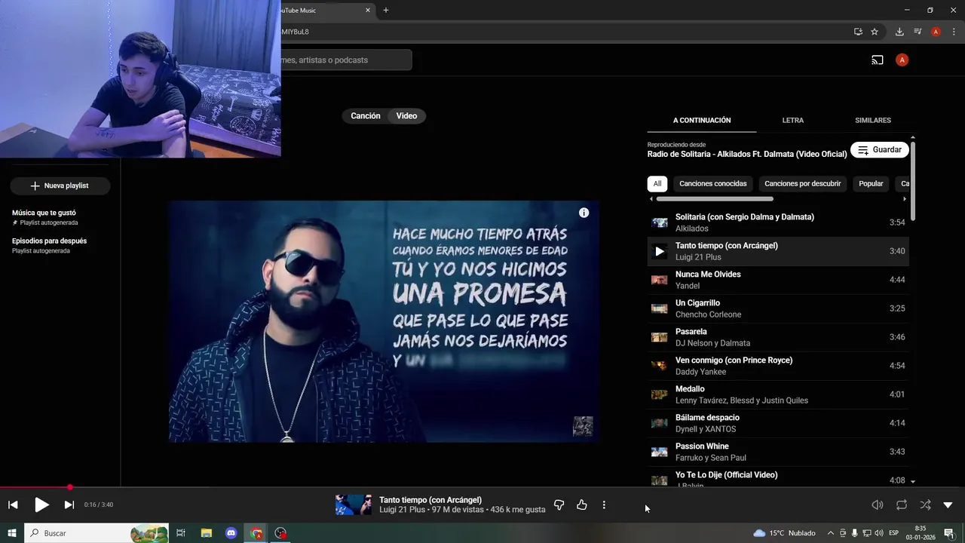Switch to Video mode
This screenshot has width=965, height=543.
click(406, 116)
